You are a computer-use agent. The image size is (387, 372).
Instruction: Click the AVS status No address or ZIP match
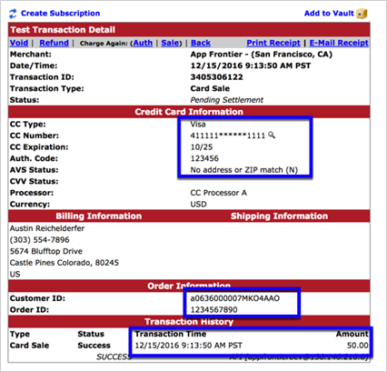(244, 170)
